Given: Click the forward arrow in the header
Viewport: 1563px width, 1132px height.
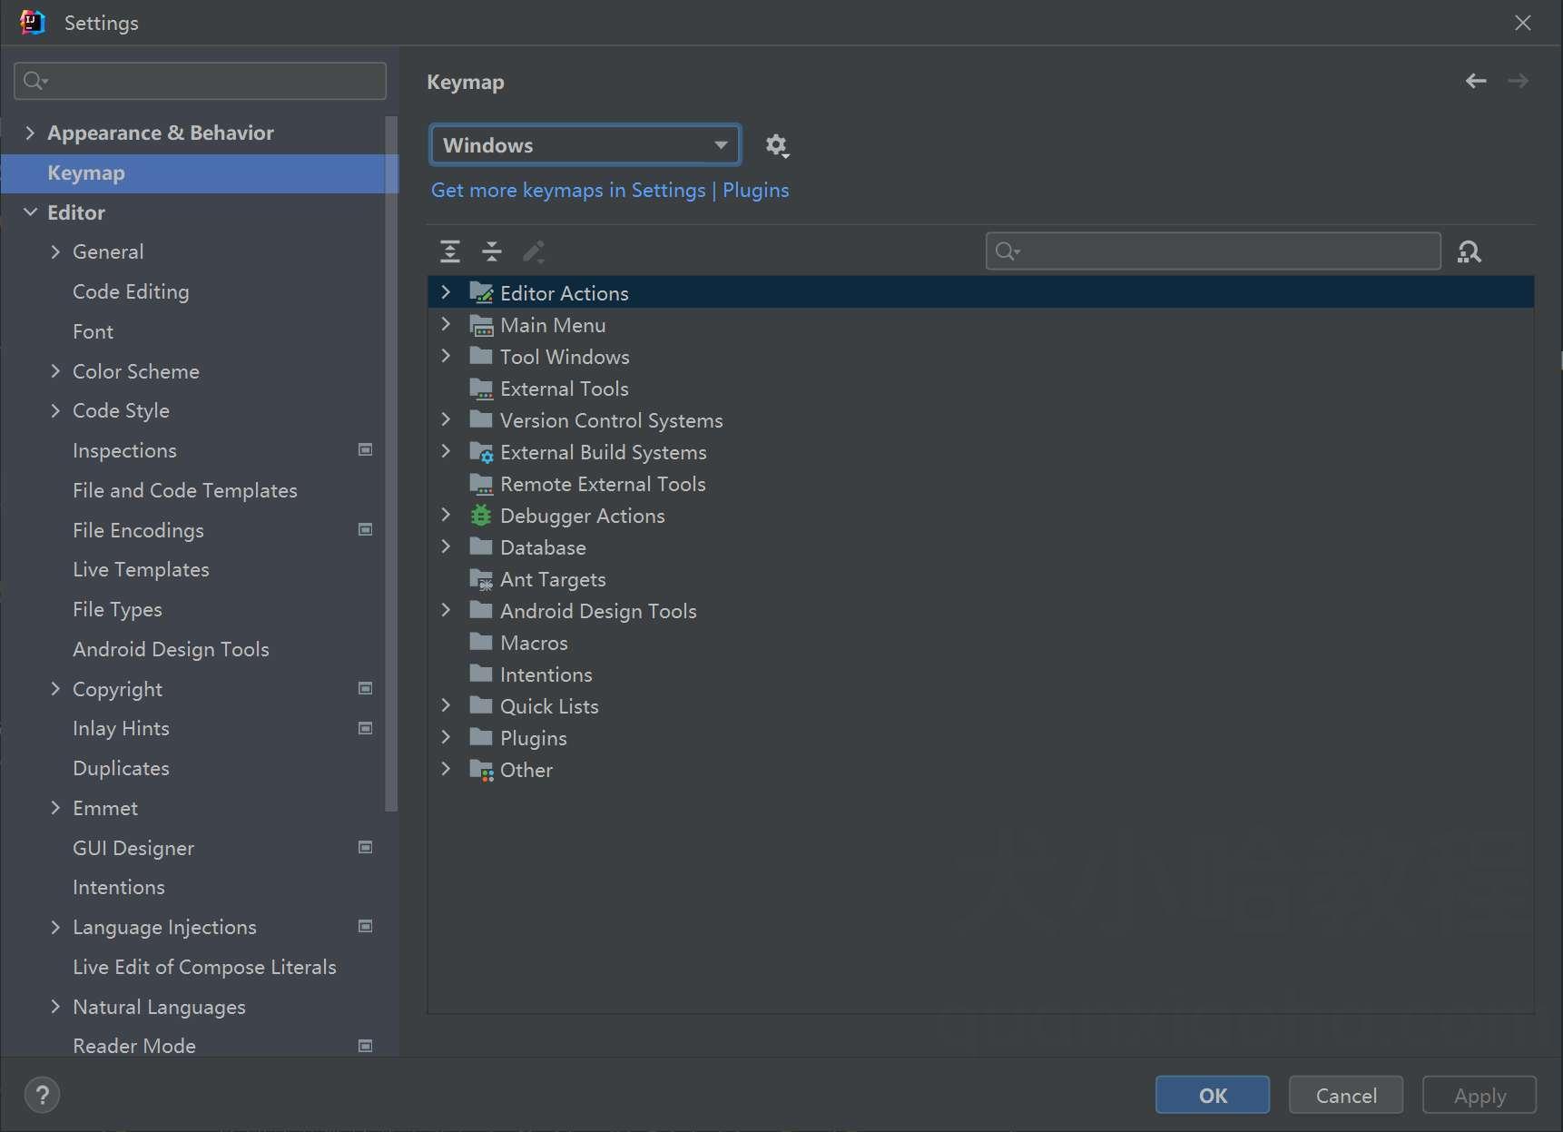Looking at the screenshot, I should 1518,81.
